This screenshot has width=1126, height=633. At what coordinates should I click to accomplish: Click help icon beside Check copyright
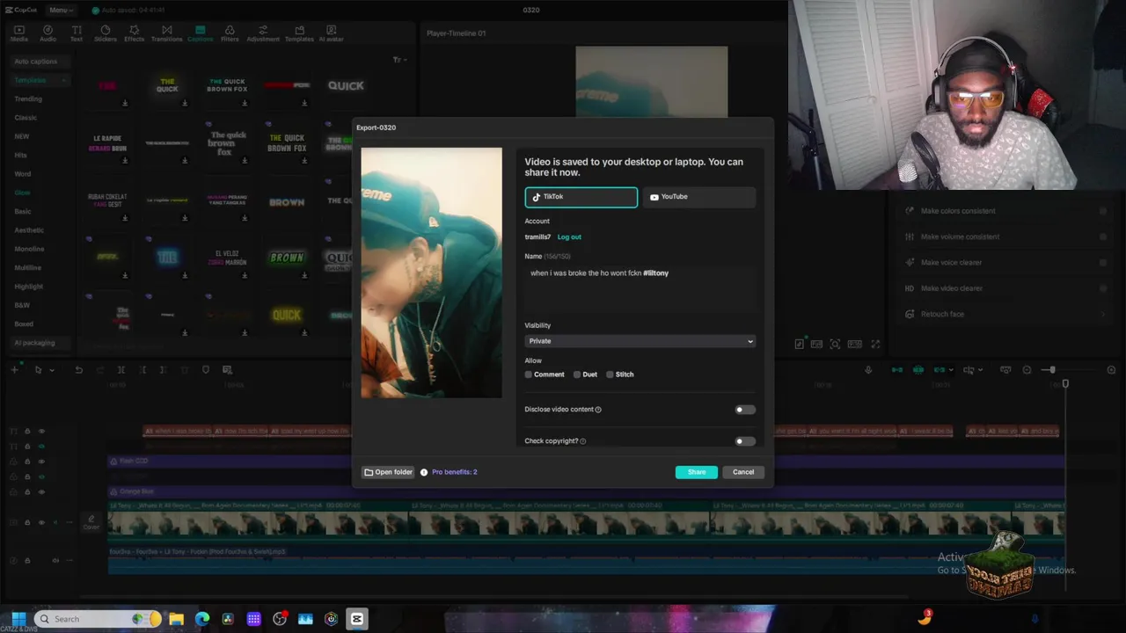click(x=582, y=441)
